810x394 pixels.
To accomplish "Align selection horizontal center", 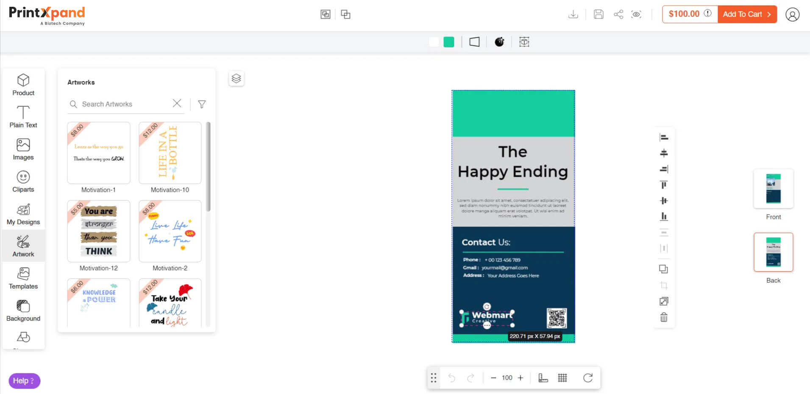I will click(x=664, y=153).
